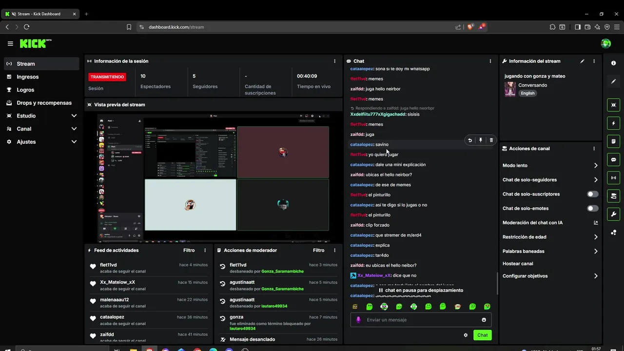The image size is (624, 351).
Task: Open options menu of Información del stream panel
Action: point(594,61)
